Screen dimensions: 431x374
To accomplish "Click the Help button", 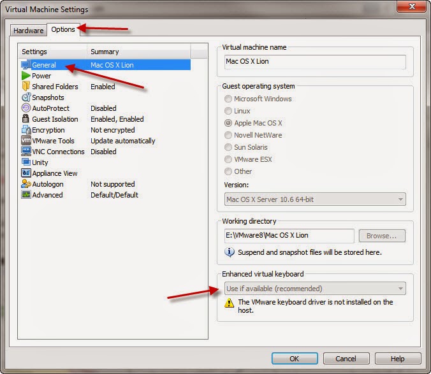I will (x=398, y=358).
